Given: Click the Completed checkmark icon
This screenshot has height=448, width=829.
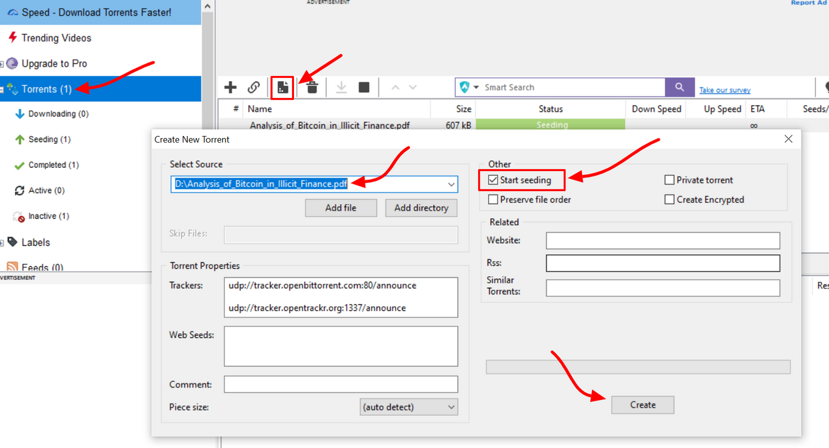Looking at the screenshot, I should click(19, 165).
